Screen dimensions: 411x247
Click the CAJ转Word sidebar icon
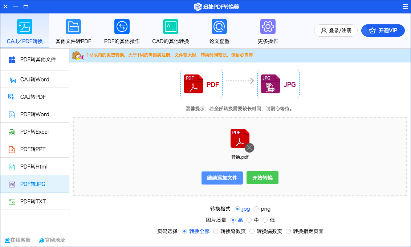(12, 80)
